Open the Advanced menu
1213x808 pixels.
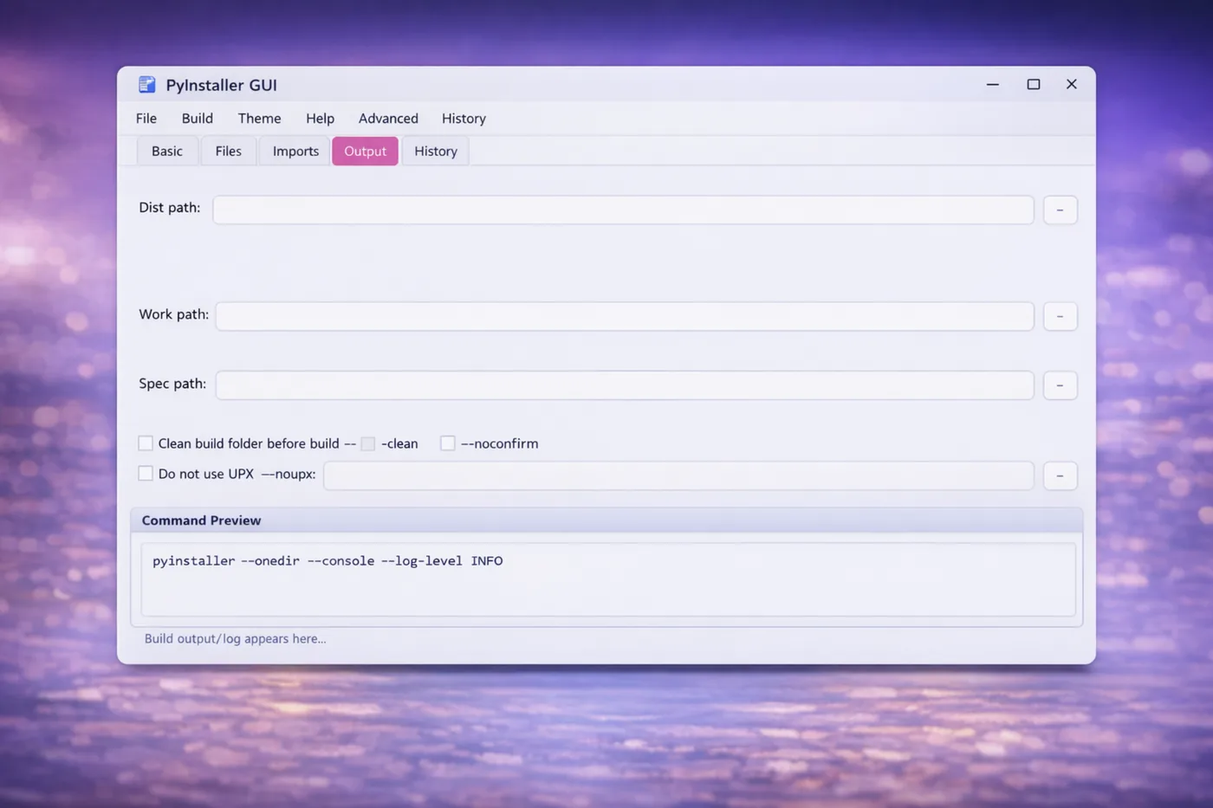pyautogui.click(x=388, y=118)
